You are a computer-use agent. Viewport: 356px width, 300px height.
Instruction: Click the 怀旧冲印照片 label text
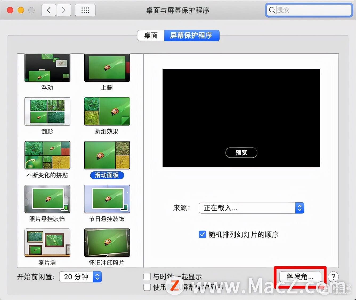[107, 263]
